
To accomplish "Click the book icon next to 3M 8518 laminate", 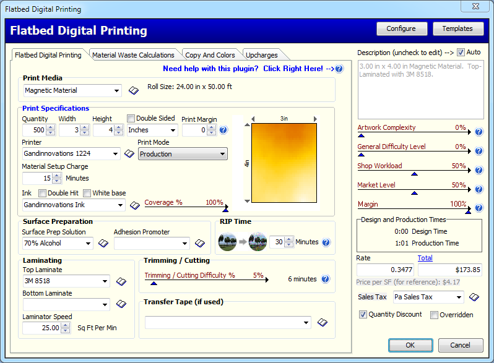I will coord(121,282).
